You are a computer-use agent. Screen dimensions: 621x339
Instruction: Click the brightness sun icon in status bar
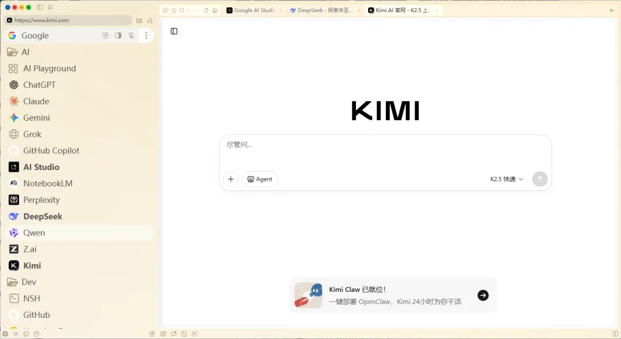pyautogui.click(x=16, y=334)
